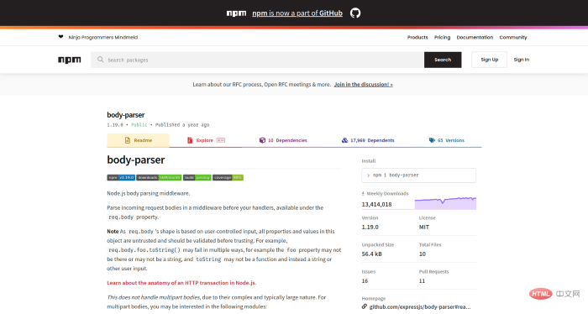
Task: Focus the Search packages input field
Action: click(x=257, y=60)
